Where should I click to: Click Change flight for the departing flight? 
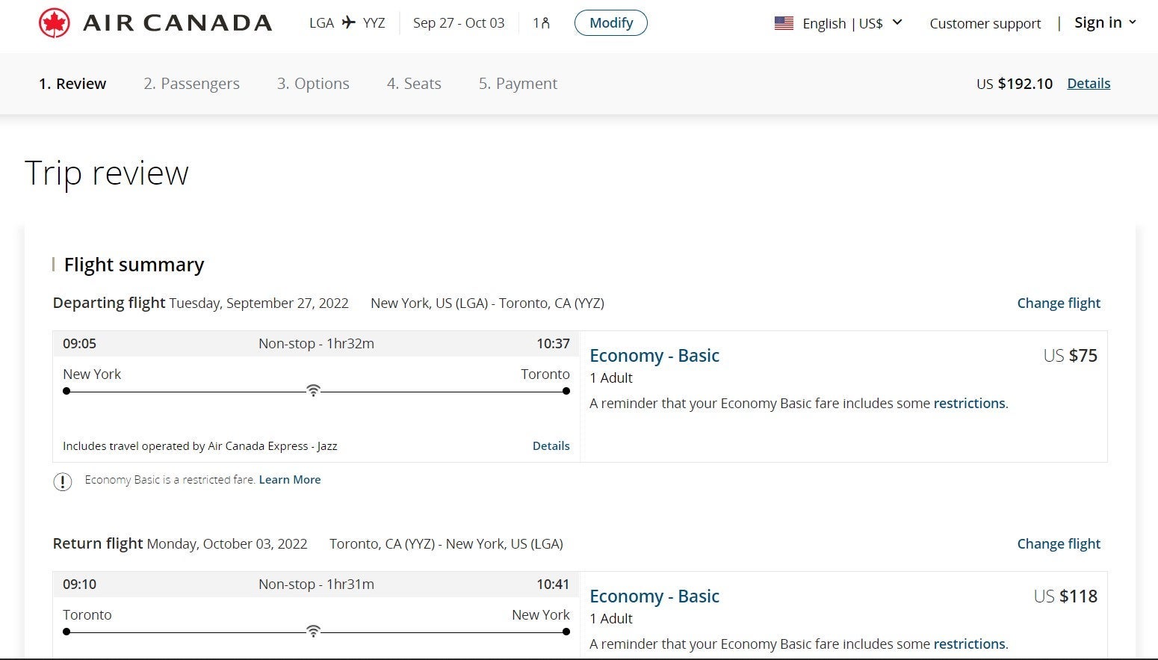click(1058, 303)
